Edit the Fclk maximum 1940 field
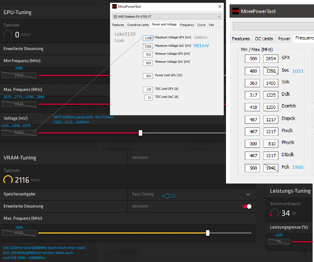The image size is (314, 262). coord(271,168)
